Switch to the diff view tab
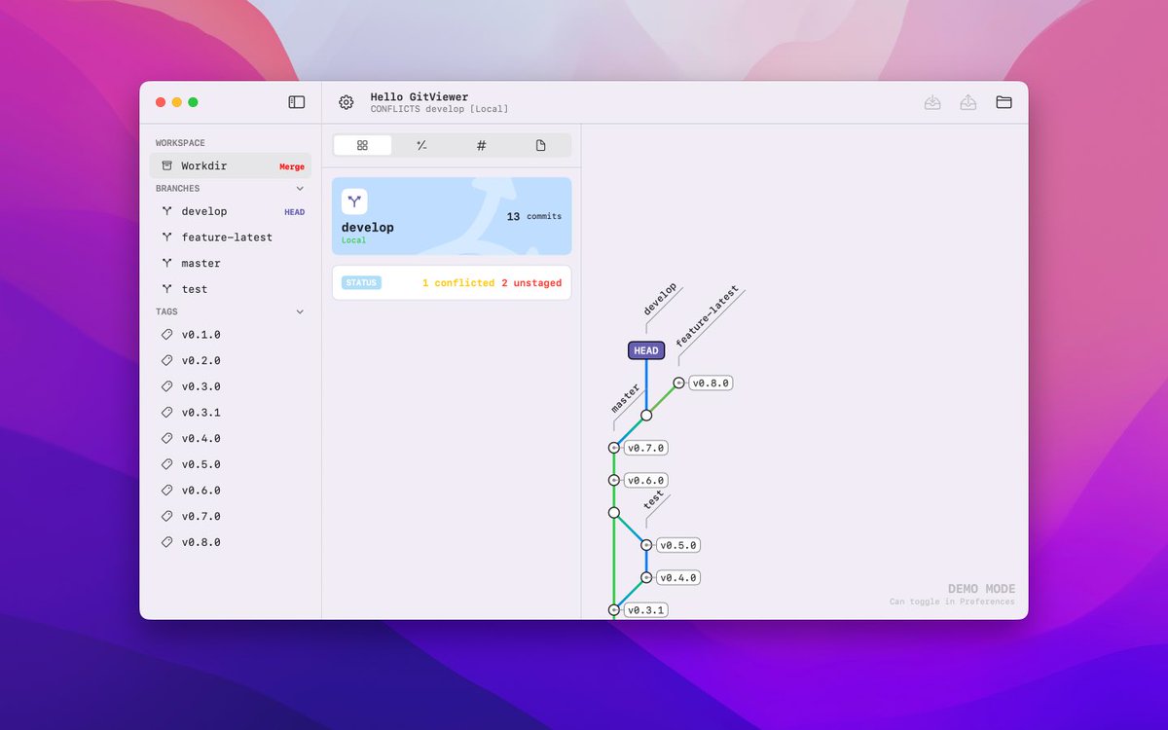 pos(421,144)
